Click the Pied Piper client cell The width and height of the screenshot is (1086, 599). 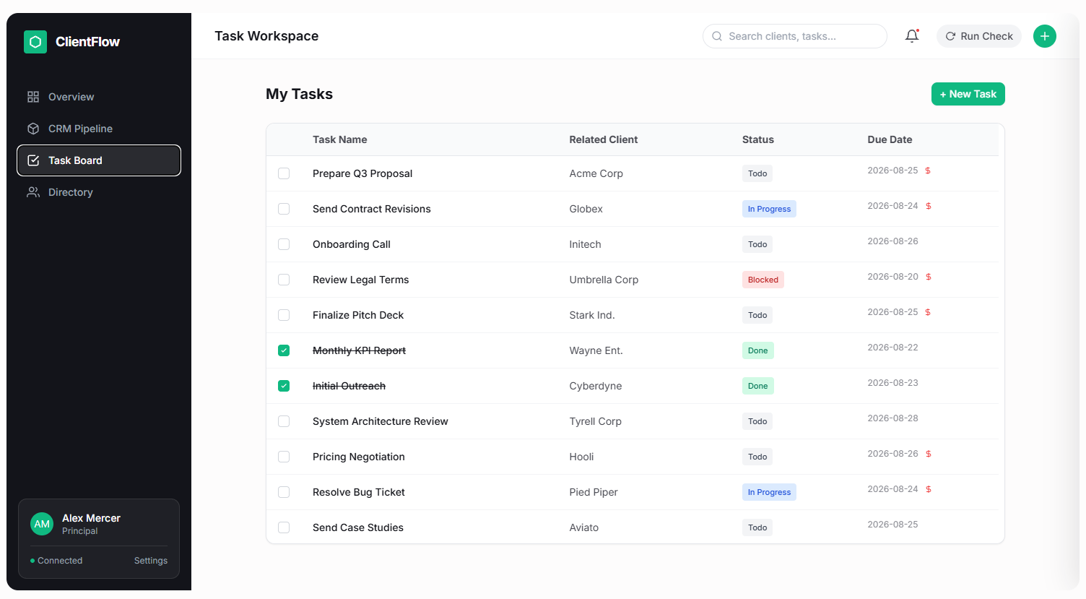coord(594,492)
